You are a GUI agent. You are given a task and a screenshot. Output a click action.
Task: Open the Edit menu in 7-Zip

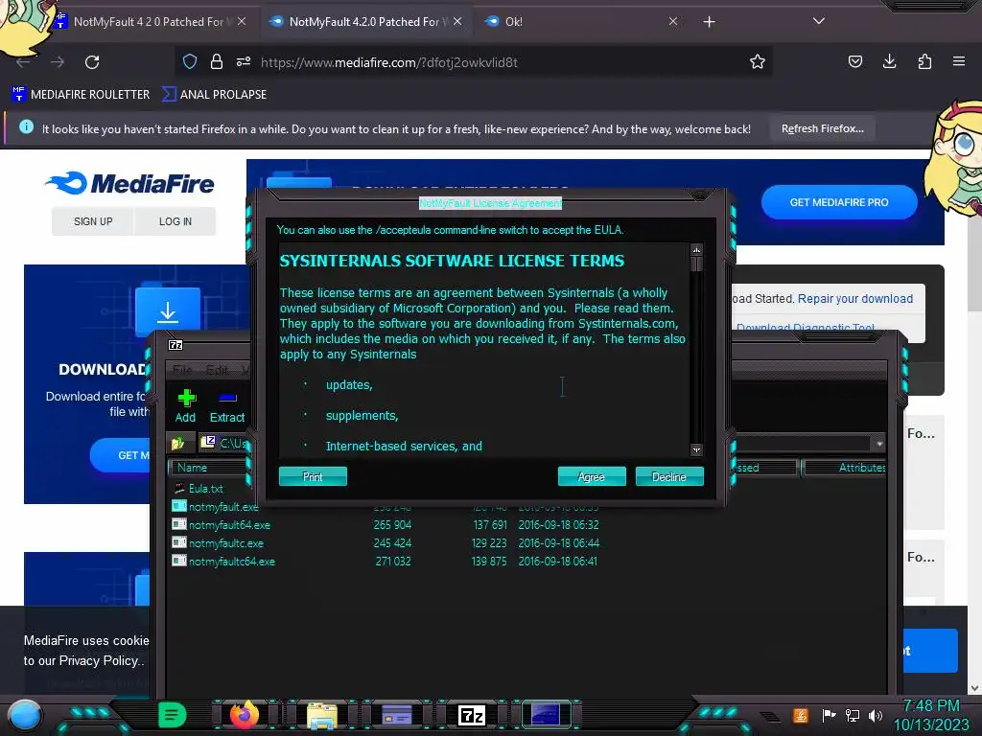[x=218, y=370]
